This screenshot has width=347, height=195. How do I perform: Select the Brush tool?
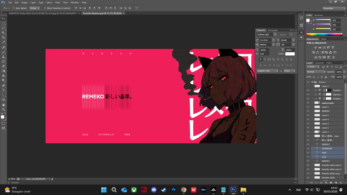point(3,52)
